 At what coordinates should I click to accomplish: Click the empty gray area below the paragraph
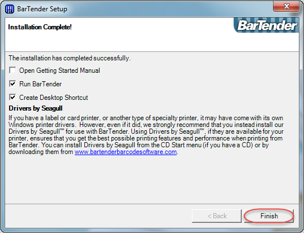pyautogui.click(x=152, y=179)
